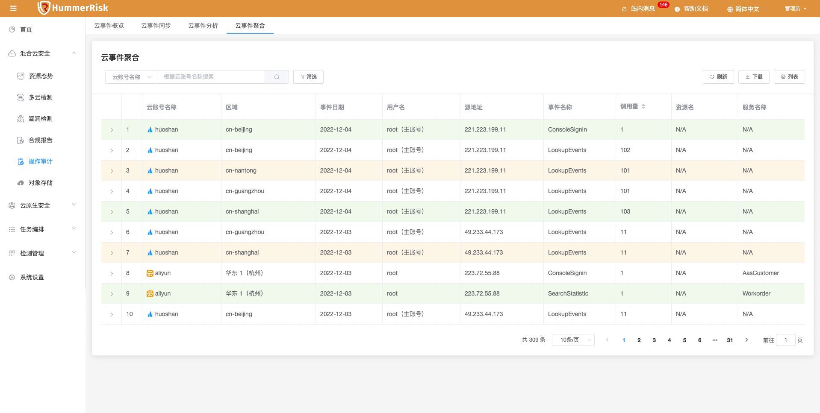The height and width of the screenshot is (413, 820).
Task: Click the 操作审计 audit icon
Action: click(21, 161)
